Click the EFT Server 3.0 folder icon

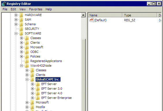click(x=38, y=89)
